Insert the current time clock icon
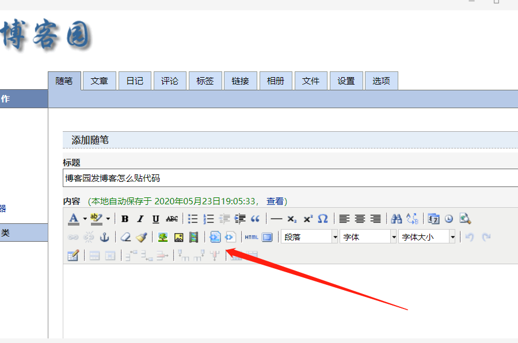Image resolution: width=518 pixels, height=343 pixels. tap(449, 219)
